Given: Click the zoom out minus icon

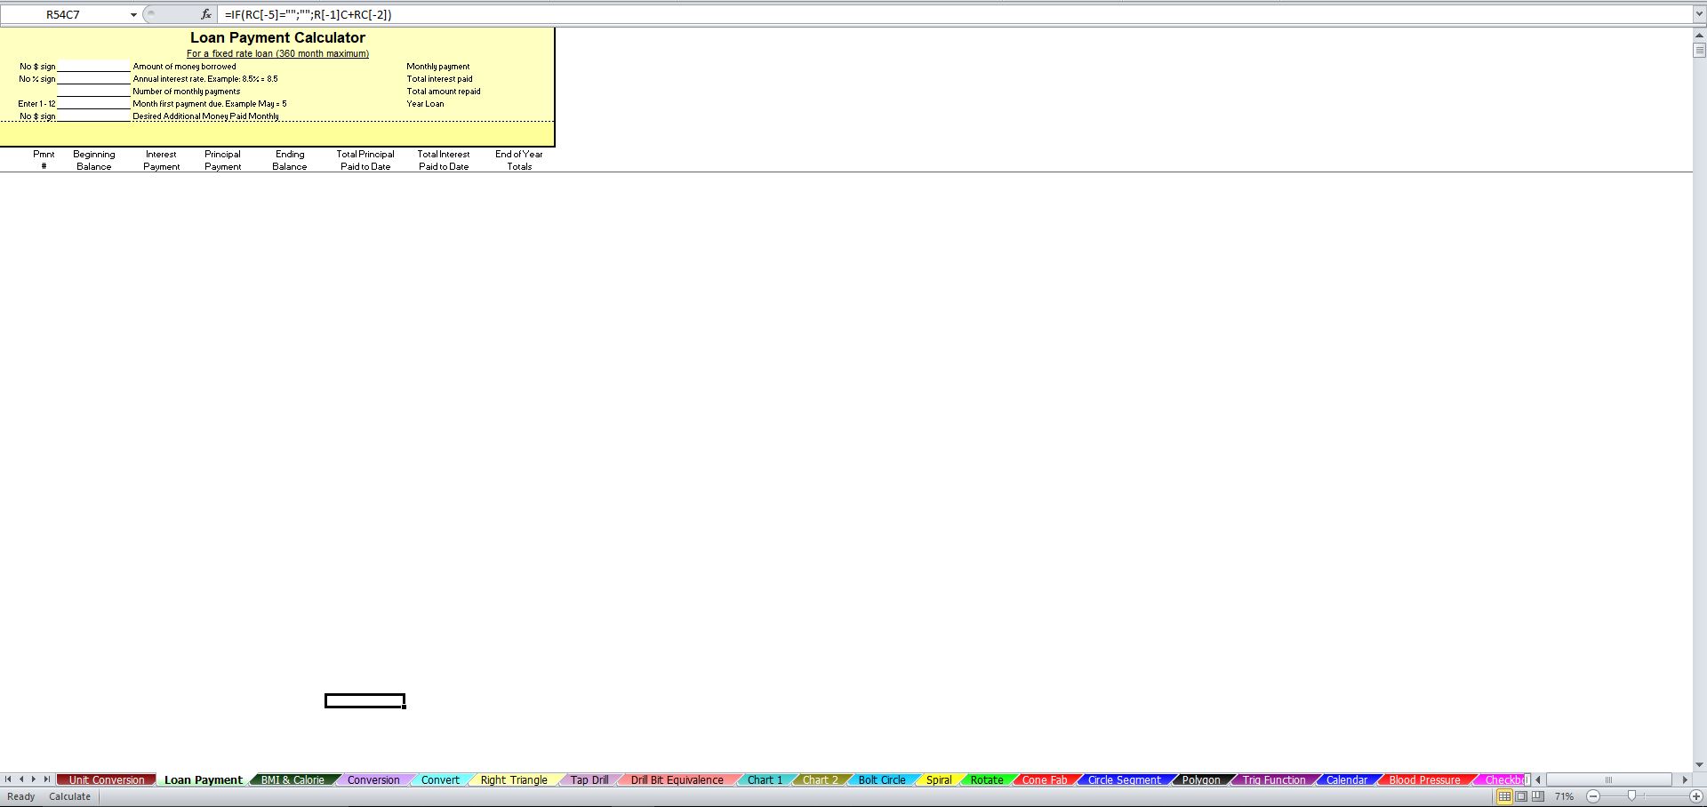Looking at the screenshot, I should [x=1593, y=796].
